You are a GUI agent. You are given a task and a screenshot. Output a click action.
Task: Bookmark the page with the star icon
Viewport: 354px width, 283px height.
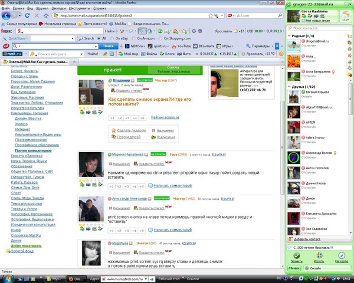pos(211,15)
